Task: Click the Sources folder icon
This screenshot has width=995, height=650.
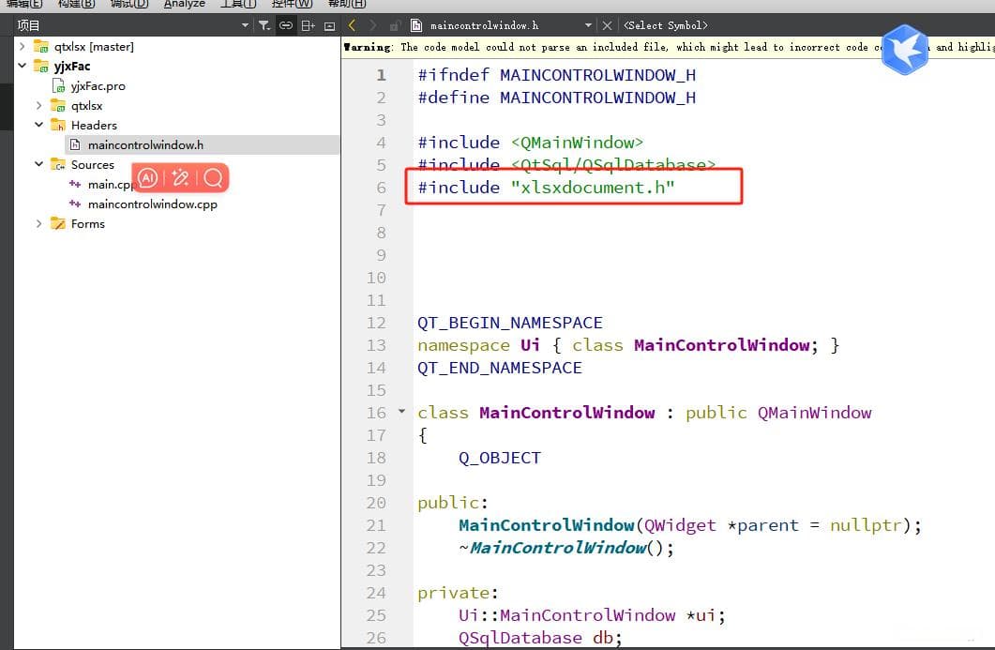Action: coord(58,164)
